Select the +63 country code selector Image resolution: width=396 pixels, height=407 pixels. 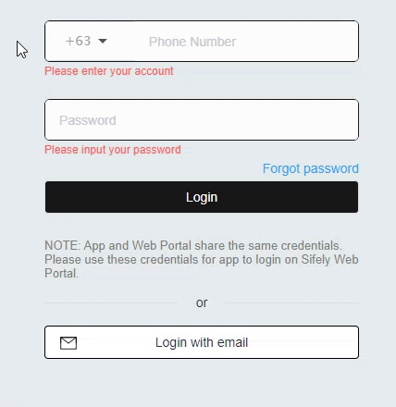(86, 41)
